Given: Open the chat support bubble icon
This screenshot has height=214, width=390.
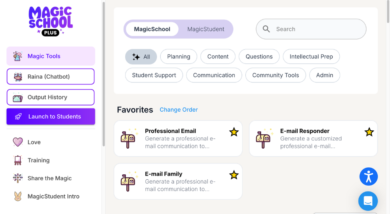Looking at the screenshot, I should click(368, 201).
